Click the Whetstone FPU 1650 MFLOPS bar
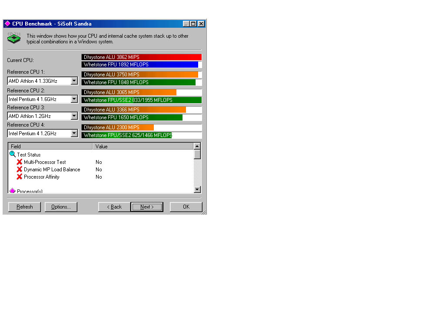 point(132,118)
